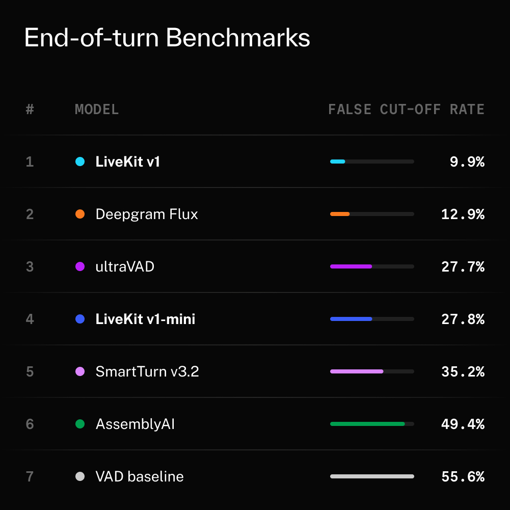The height and width of the screenshot is (510, 510).
Task: Click the pink dot beside SmartTurn v3.2
Action: point(80,371)
